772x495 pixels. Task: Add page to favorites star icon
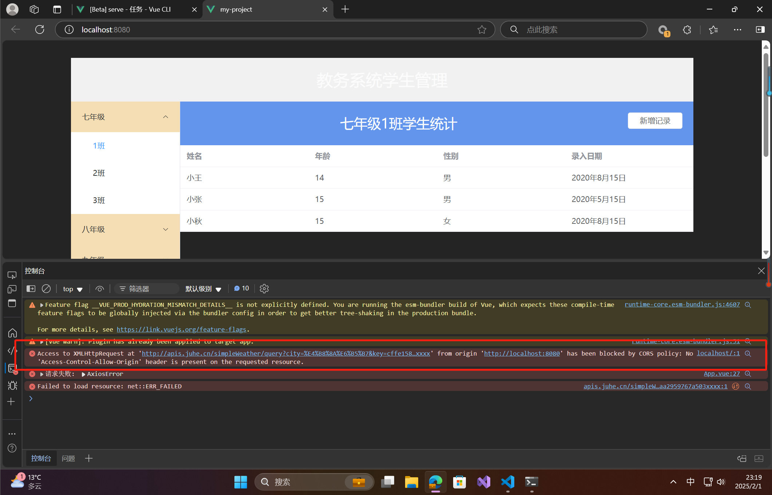[x=482, y=30]
